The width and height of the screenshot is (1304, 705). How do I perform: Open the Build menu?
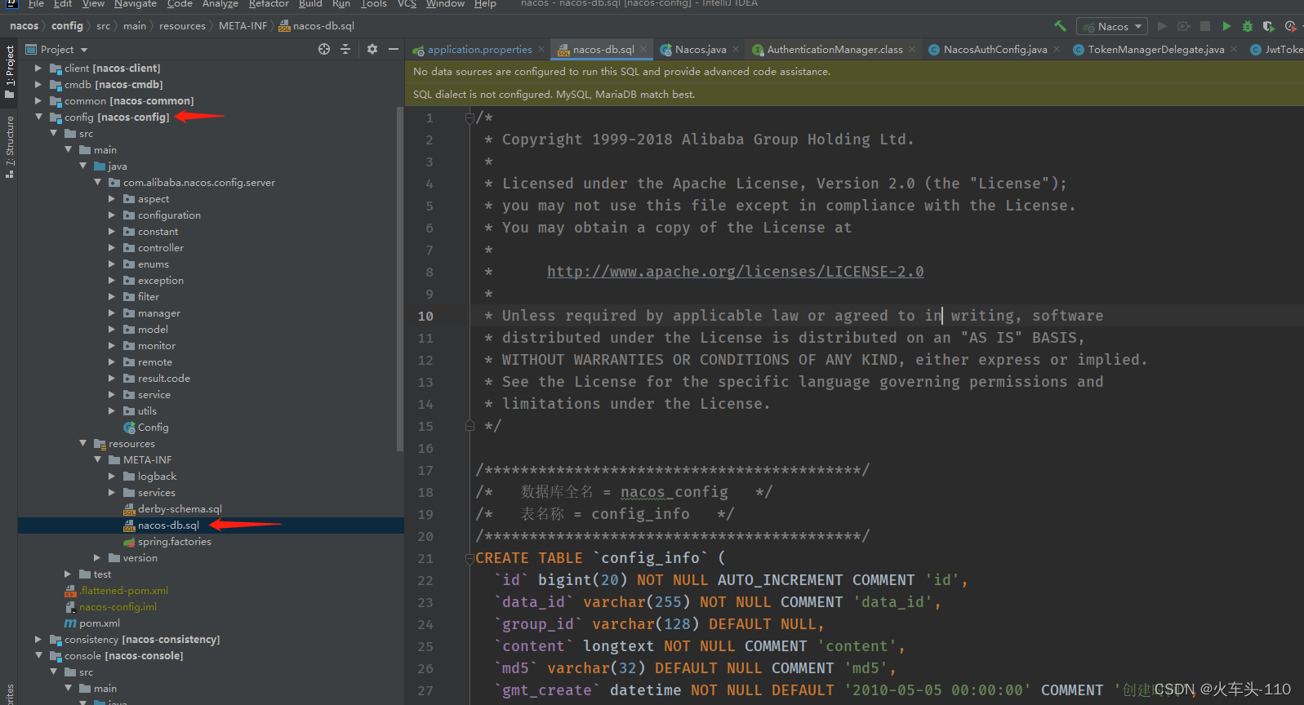[x=310, y=4]
